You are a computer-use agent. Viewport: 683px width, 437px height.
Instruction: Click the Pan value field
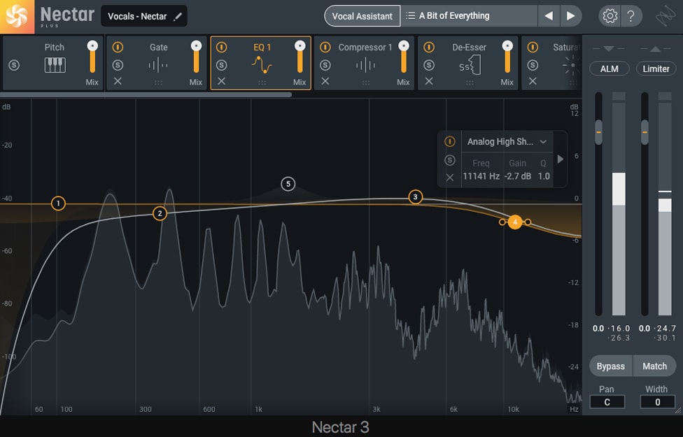[607, 402]
